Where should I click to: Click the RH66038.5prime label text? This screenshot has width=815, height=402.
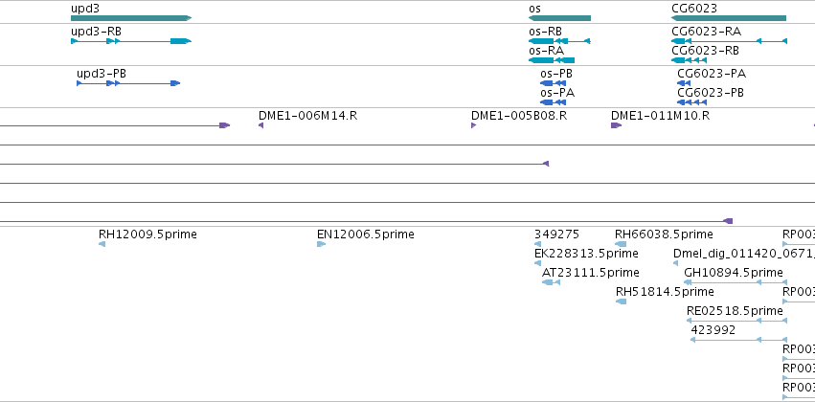(664, 234)
